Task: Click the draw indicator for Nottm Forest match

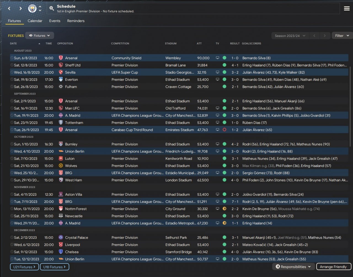Action: (x=224, y=209)
